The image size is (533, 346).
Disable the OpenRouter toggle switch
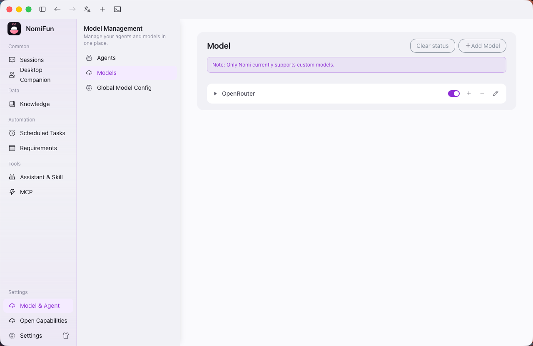[x=454, y=94]
